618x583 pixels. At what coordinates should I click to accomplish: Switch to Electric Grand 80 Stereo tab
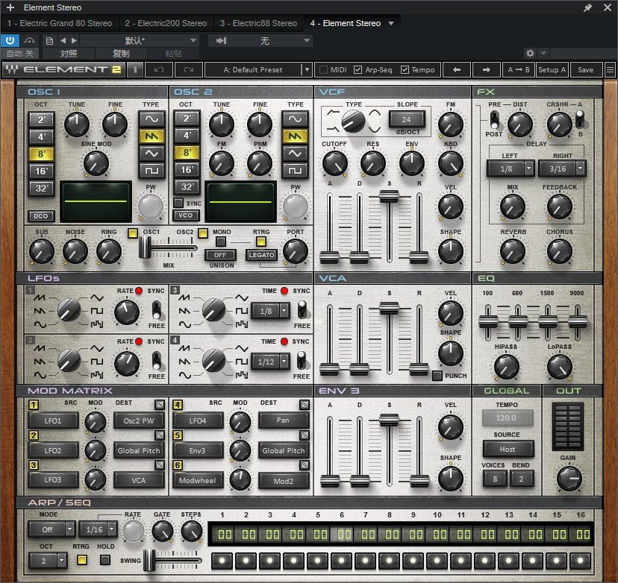[x=60, y=23]
